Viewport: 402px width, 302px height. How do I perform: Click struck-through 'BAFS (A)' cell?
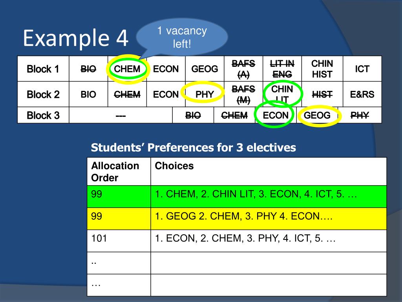pos(243,69)
